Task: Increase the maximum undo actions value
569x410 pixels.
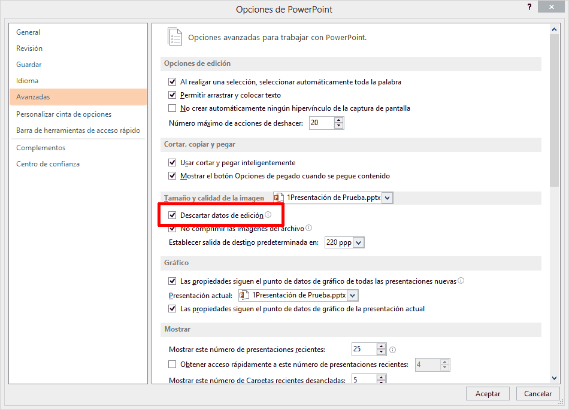Action: [x=339, y=120]
